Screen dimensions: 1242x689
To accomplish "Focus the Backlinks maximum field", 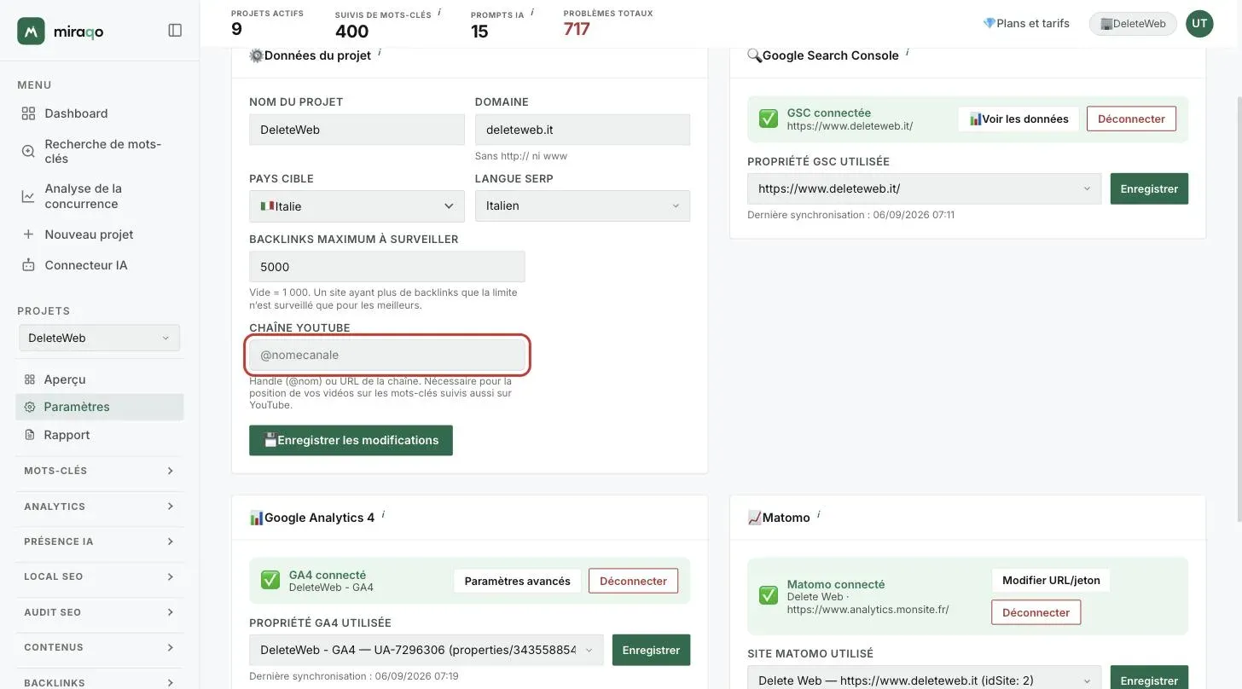I will click(x=387, y=267).
